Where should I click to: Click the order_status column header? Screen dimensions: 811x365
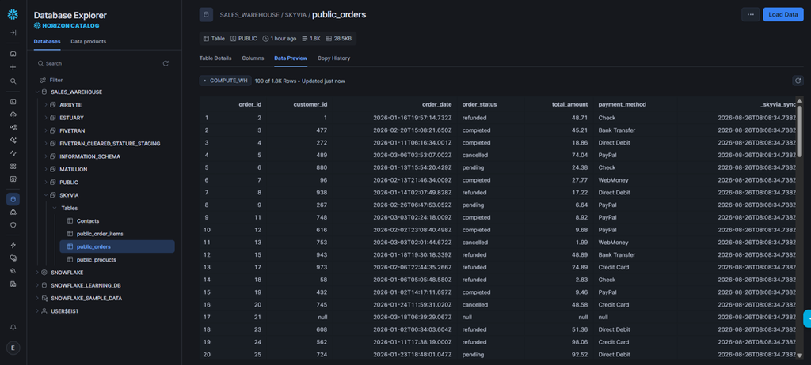click(x=479, y=104)
